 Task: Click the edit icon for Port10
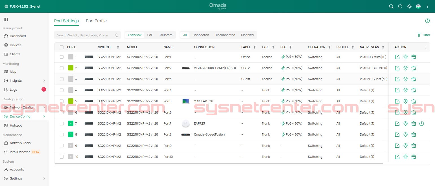click(397, 157)
